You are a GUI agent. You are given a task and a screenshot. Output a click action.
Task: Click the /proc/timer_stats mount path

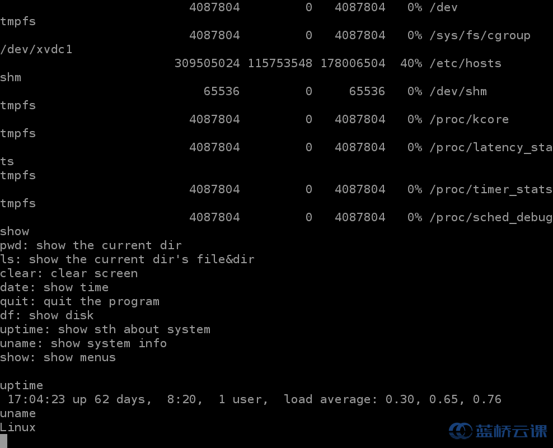tap(491, 189)
